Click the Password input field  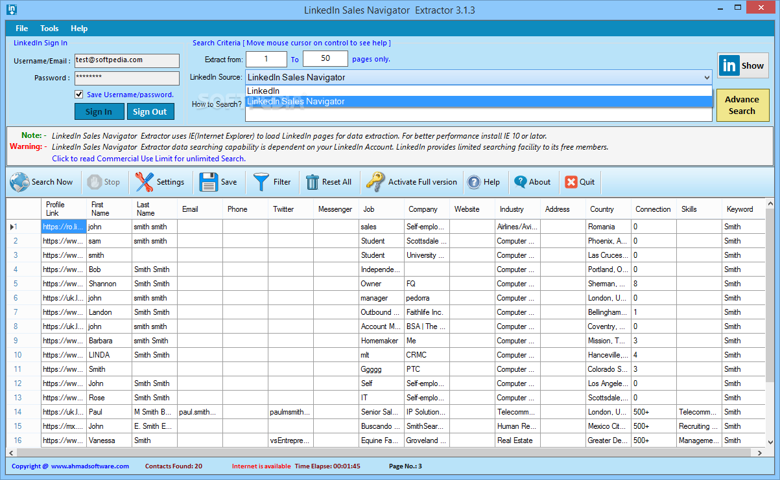(x=127, y=78)
